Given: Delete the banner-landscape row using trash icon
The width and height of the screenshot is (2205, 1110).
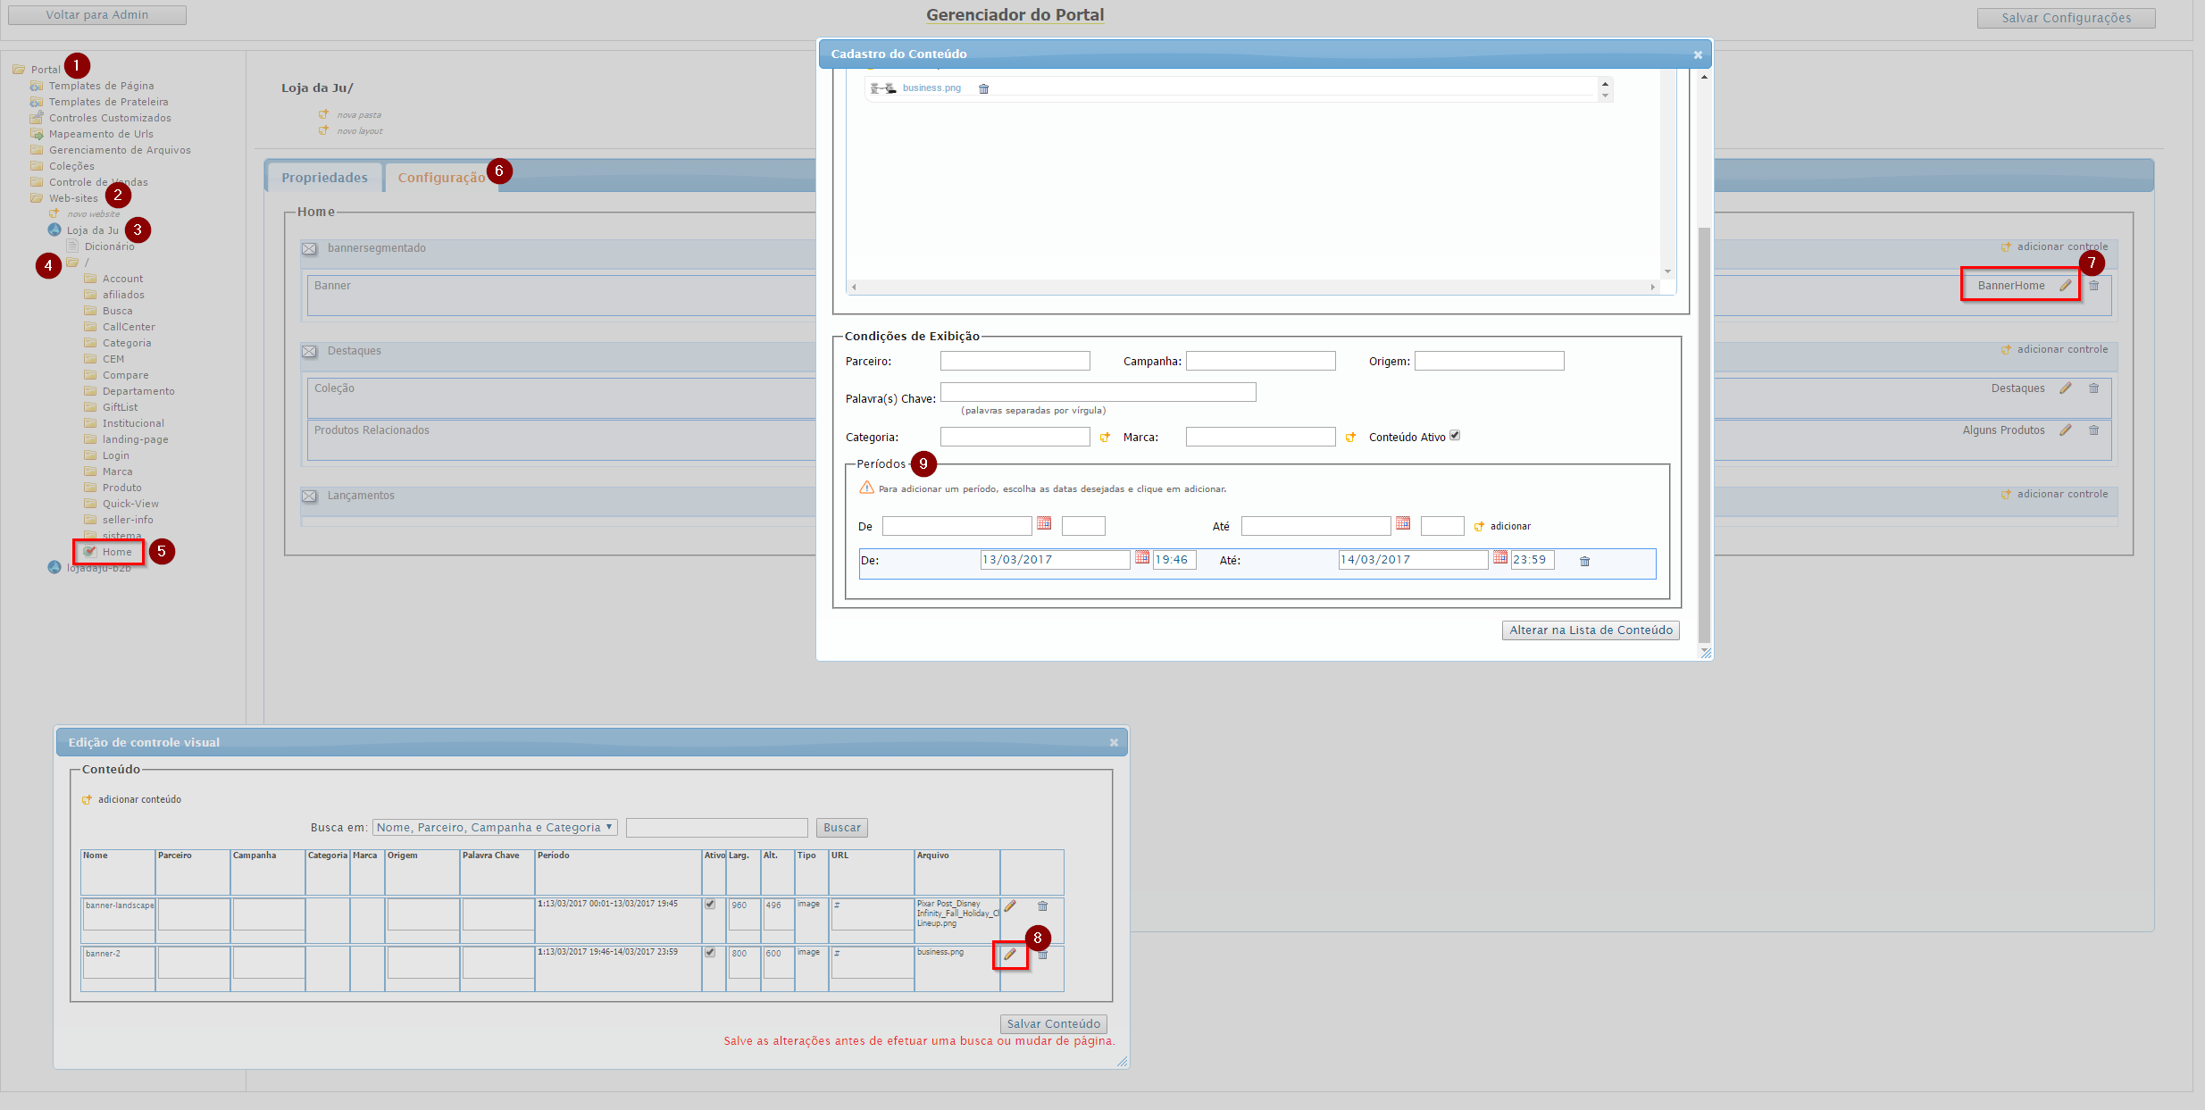Looking at the screenshot, I should point(1042,906).
